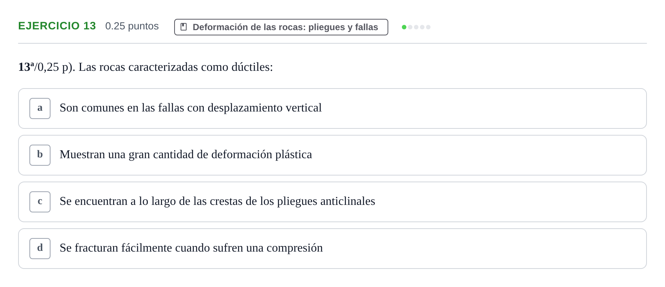Image resolution: width=665 pixels, height=287 pixels.
Task: Click the last grey difficulty dot
Action: coord(428,27)
